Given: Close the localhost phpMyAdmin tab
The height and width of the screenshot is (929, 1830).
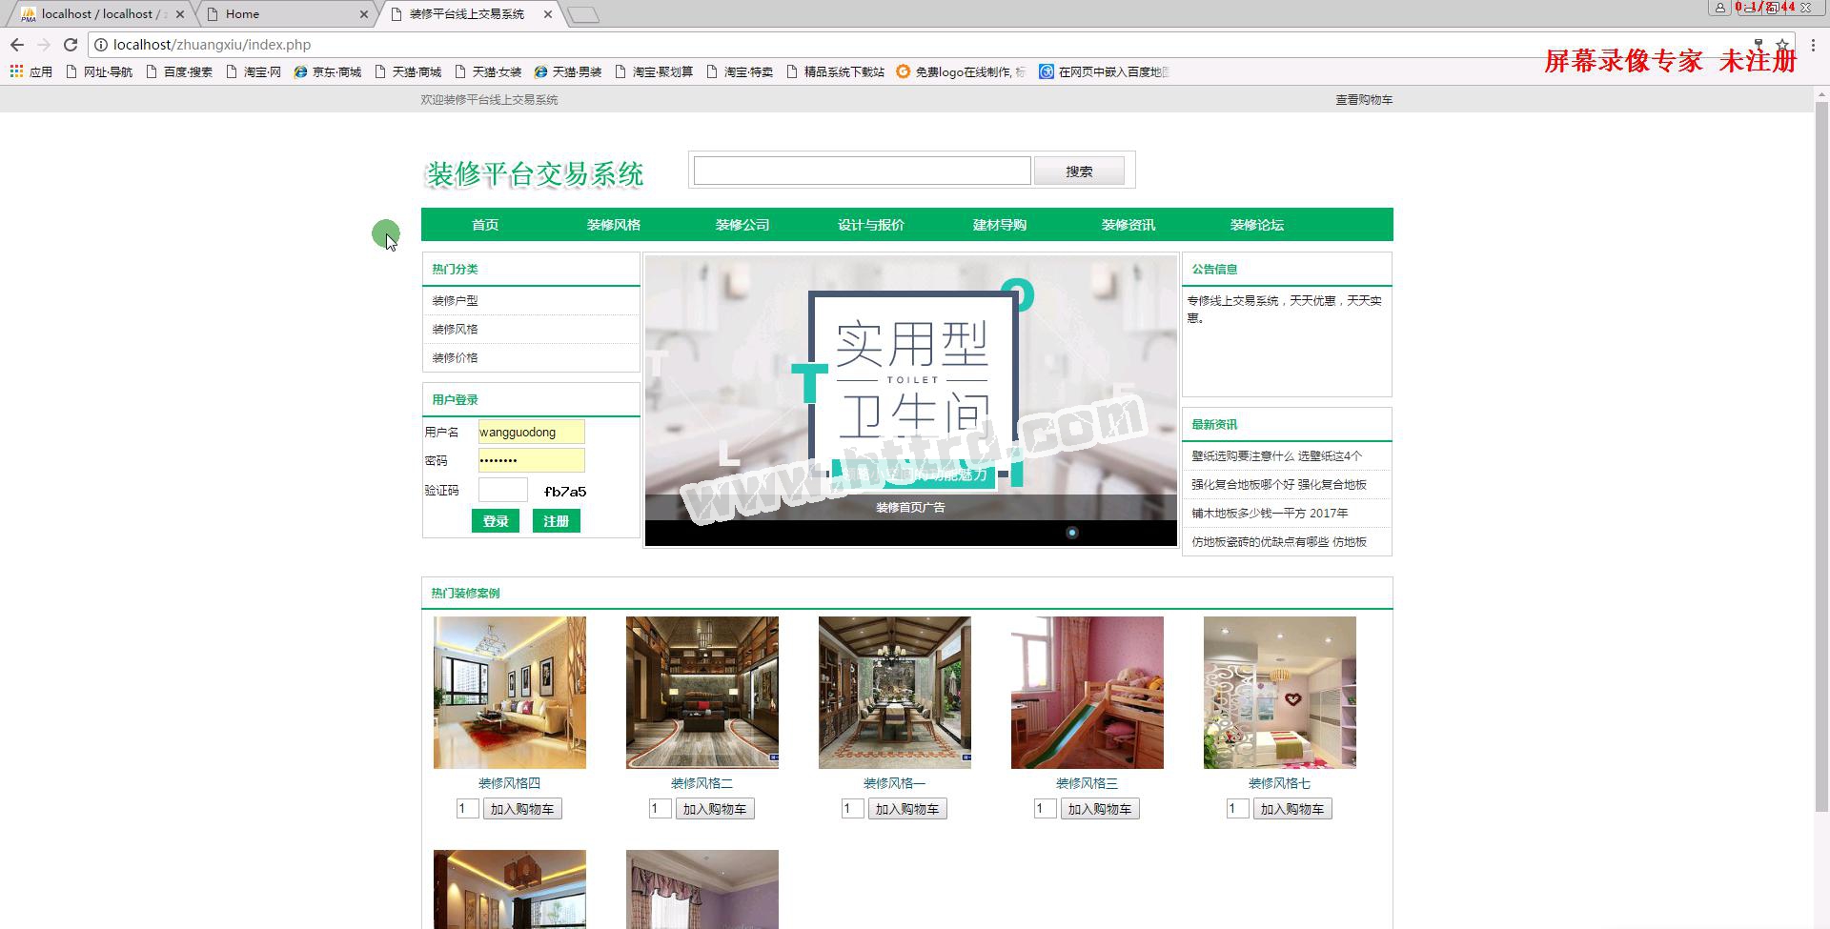Looking at the screenshot, I should tap(180, 14).
